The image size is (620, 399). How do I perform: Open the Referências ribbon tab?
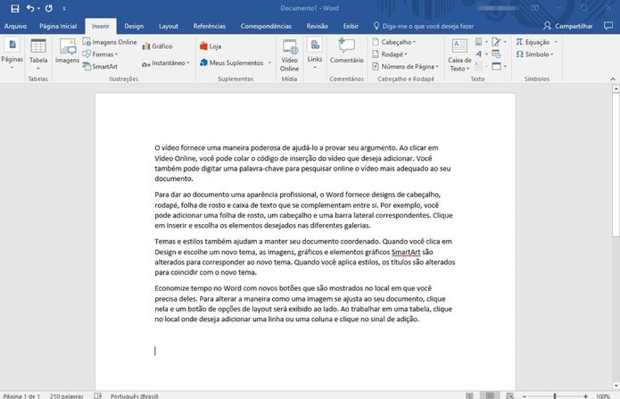click(x=209, y=26)
